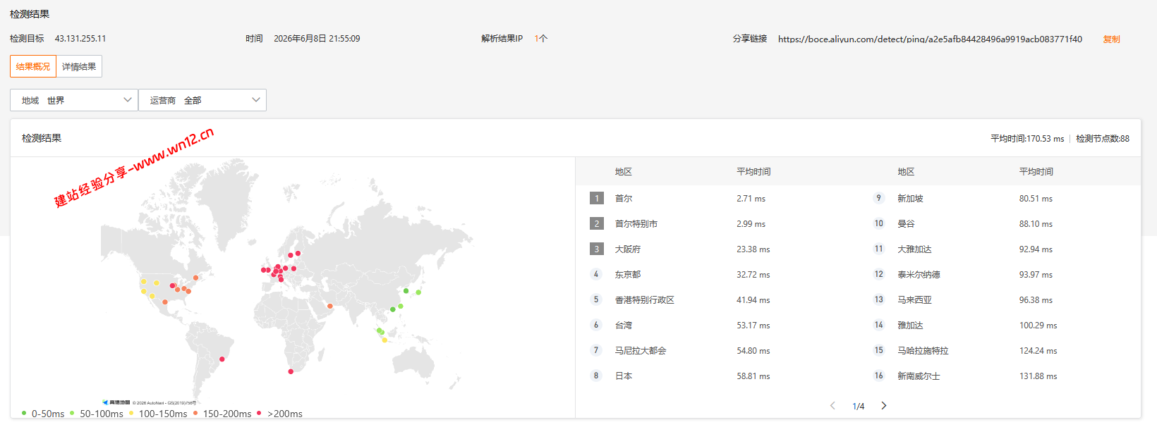Switch to the 详情结果 tab
Viewport: 1157px width, 427px height.
point(79,66)
